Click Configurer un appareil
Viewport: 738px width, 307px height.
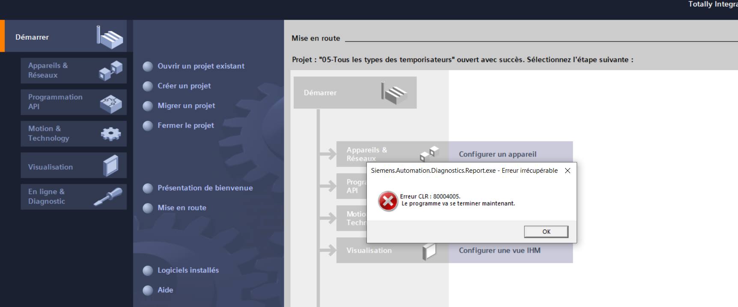pyautogui.click(x=497, y=154)
